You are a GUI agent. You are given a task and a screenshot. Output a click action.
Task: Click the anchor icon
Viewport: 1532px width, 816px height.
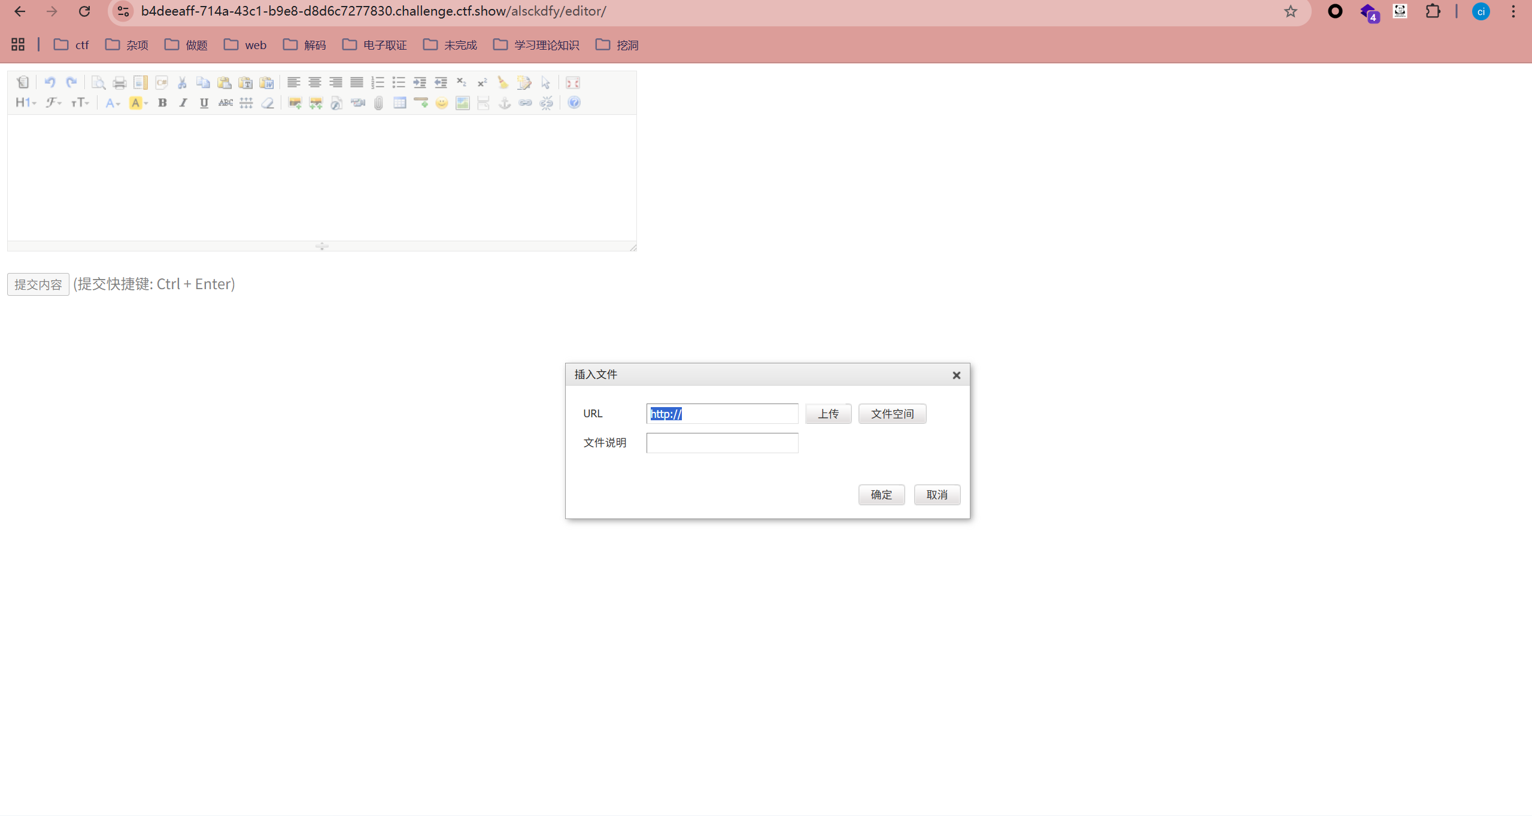point(505,103)
